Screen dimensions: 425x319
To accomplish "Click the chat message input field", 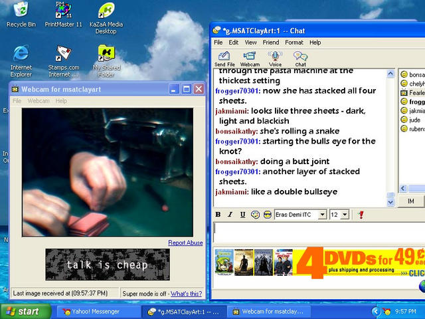I will tap(319, 233).
